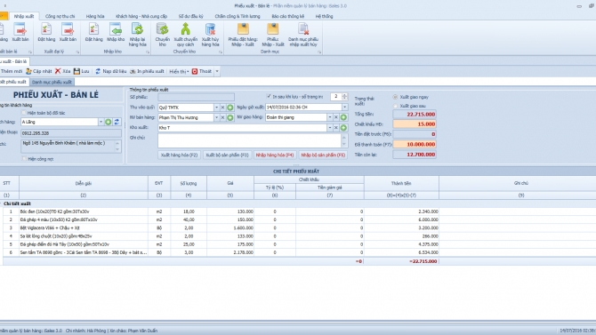Screen dimensions: 596x335
Task: Open the Khách hàng dropdown arrow
Action: click(x=101, y=122)
